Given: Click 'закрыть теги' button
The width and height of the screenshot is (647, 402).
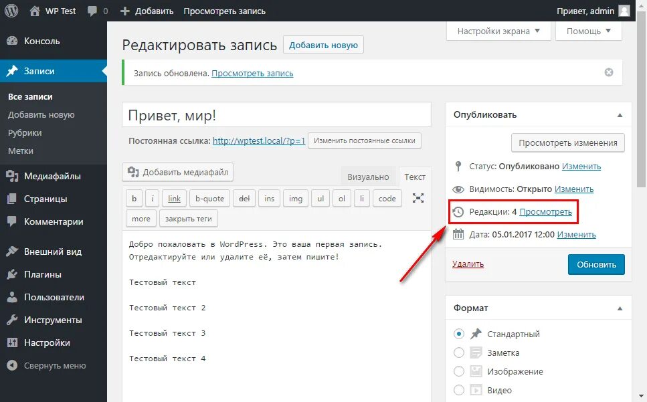Looking at the screenshot, I should click(189, 219).
